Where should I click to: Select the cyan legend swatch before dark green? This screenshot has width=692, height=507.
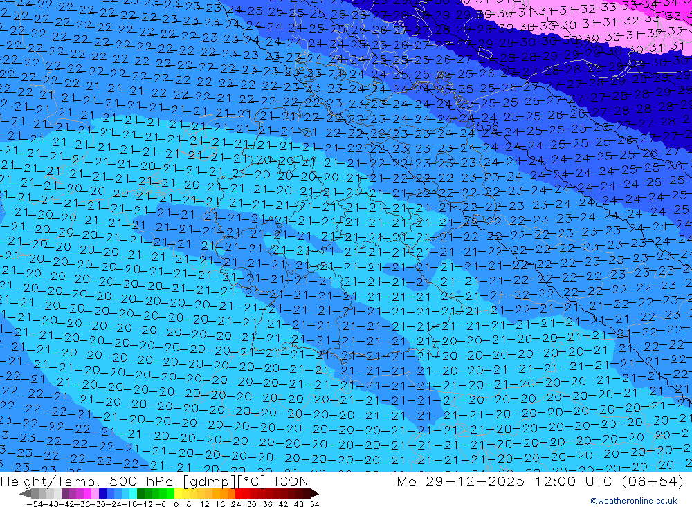133,494
